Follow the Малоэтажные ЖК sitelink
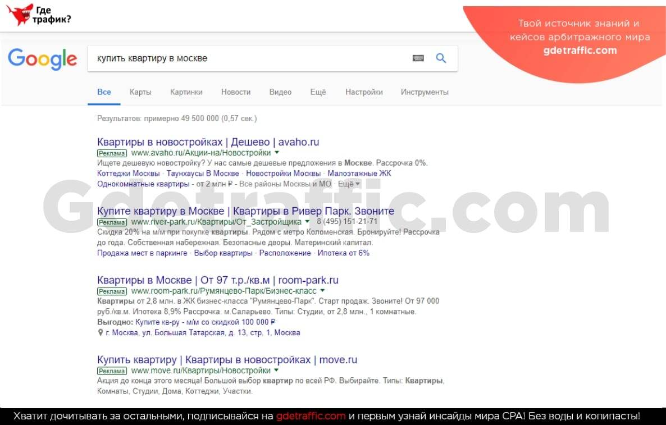 [x=359, y=173]
